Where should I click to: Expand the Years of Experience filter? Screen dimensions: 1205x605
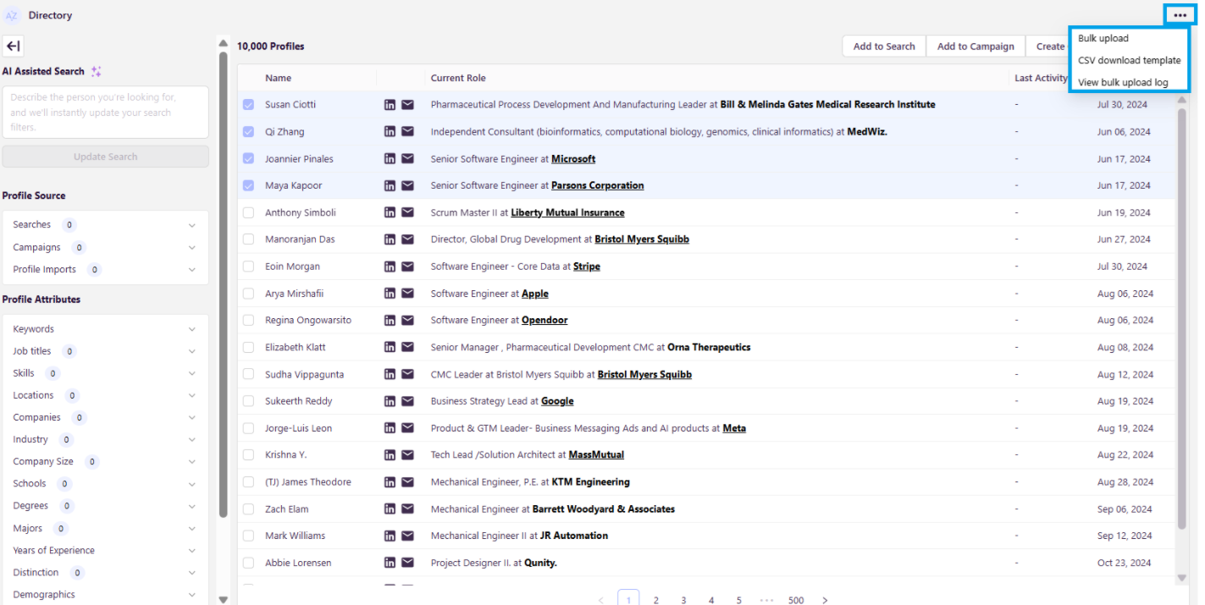[192, 551]
